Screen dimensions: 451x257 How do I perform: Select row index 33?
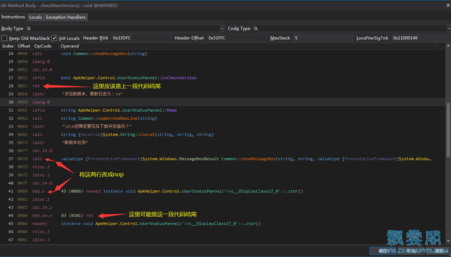[x=11, y=126]
